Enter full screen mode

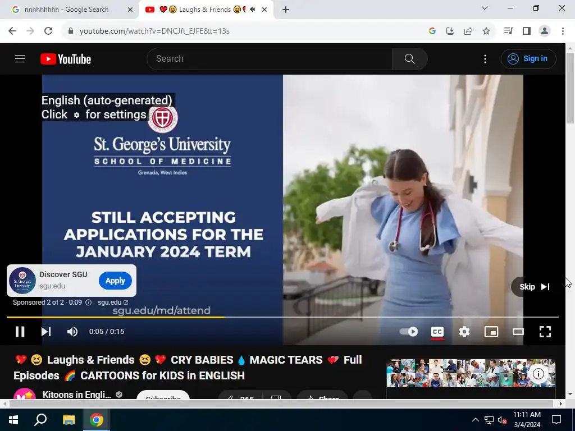545,331
